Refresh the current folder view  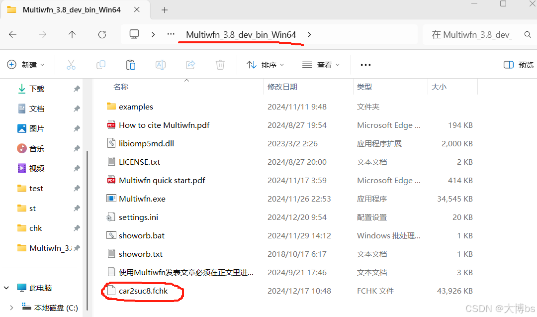pos(102,34)
